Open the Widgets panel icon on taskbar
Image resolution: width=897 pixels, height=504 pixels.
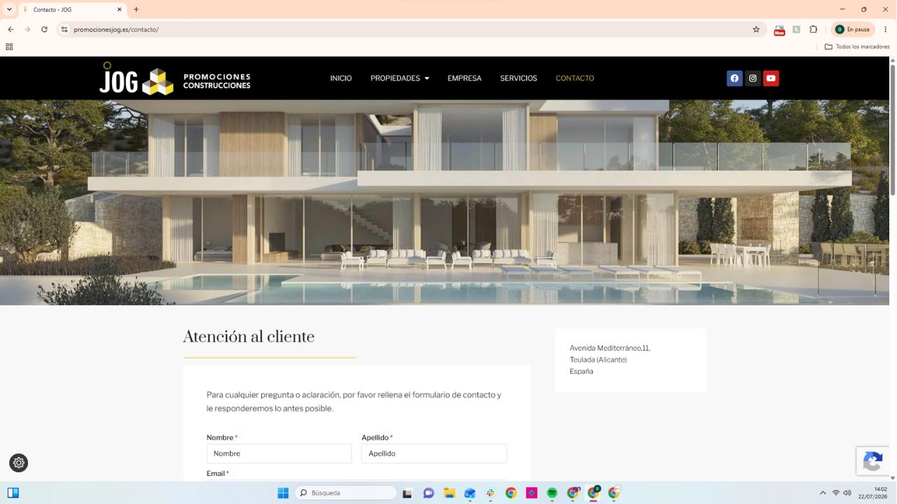pyautogui.click(x=13, y=493)
